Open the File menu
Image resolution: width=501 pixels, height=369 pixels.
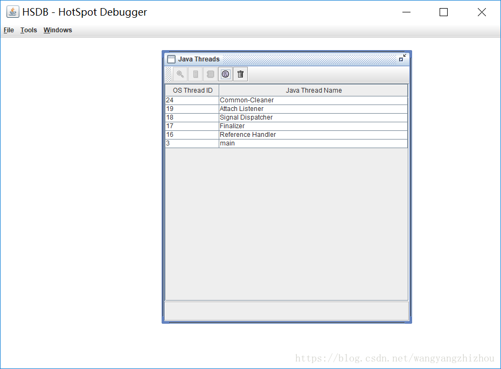(x=9, y=30)
